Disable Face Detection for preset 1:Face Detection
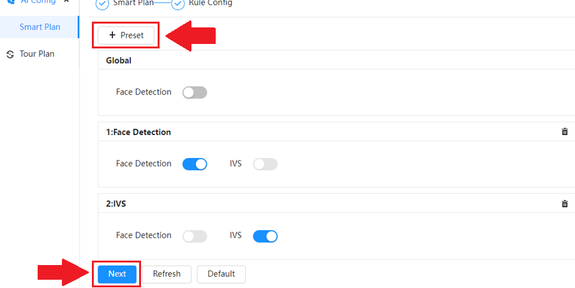 [195, 164]
